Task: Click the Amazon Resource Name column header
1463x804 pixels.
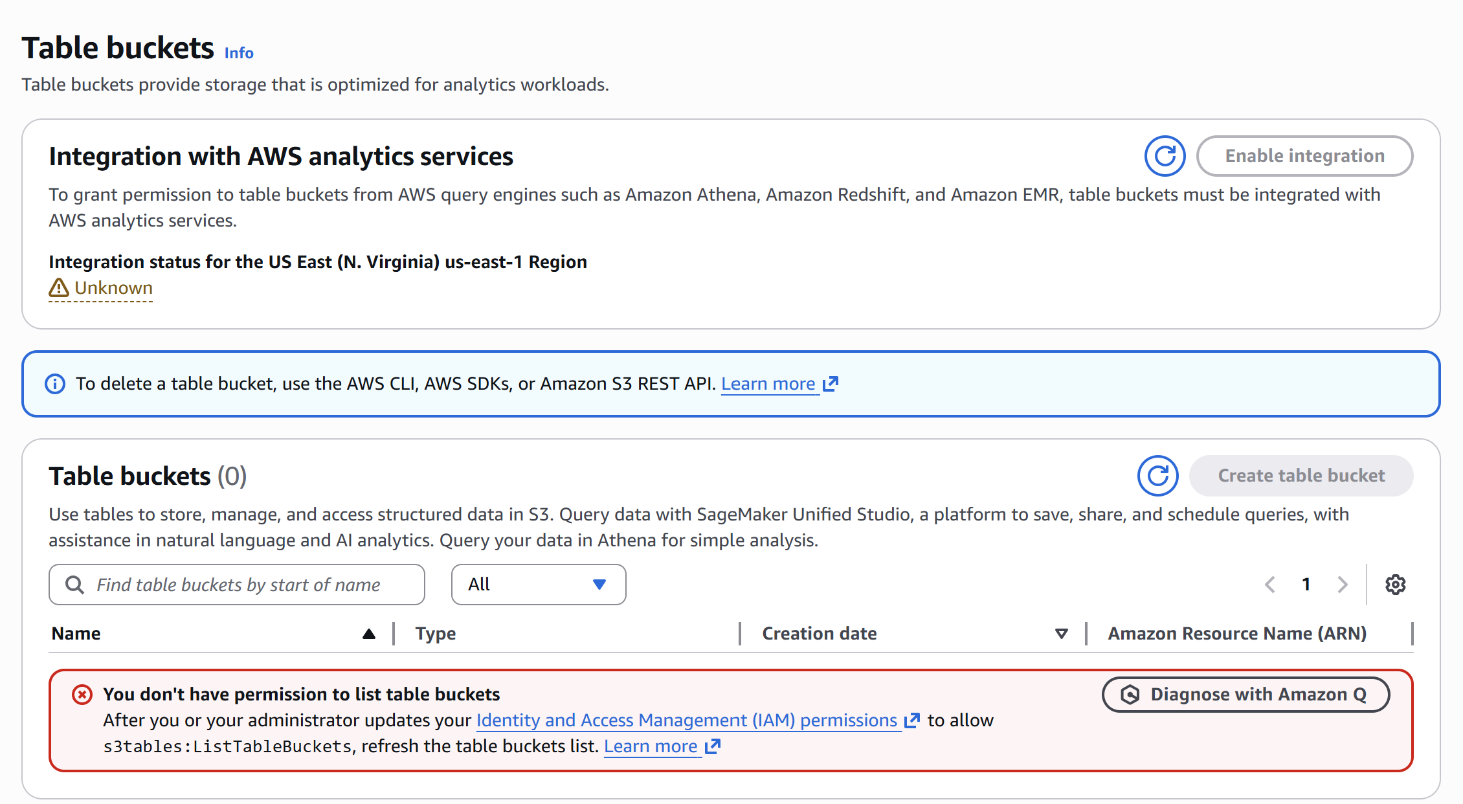Action: click(x=1236, y=634)
